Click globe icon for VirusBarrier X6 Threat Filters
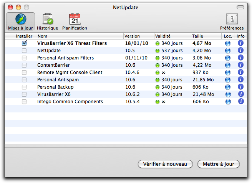 coord(228,43)
